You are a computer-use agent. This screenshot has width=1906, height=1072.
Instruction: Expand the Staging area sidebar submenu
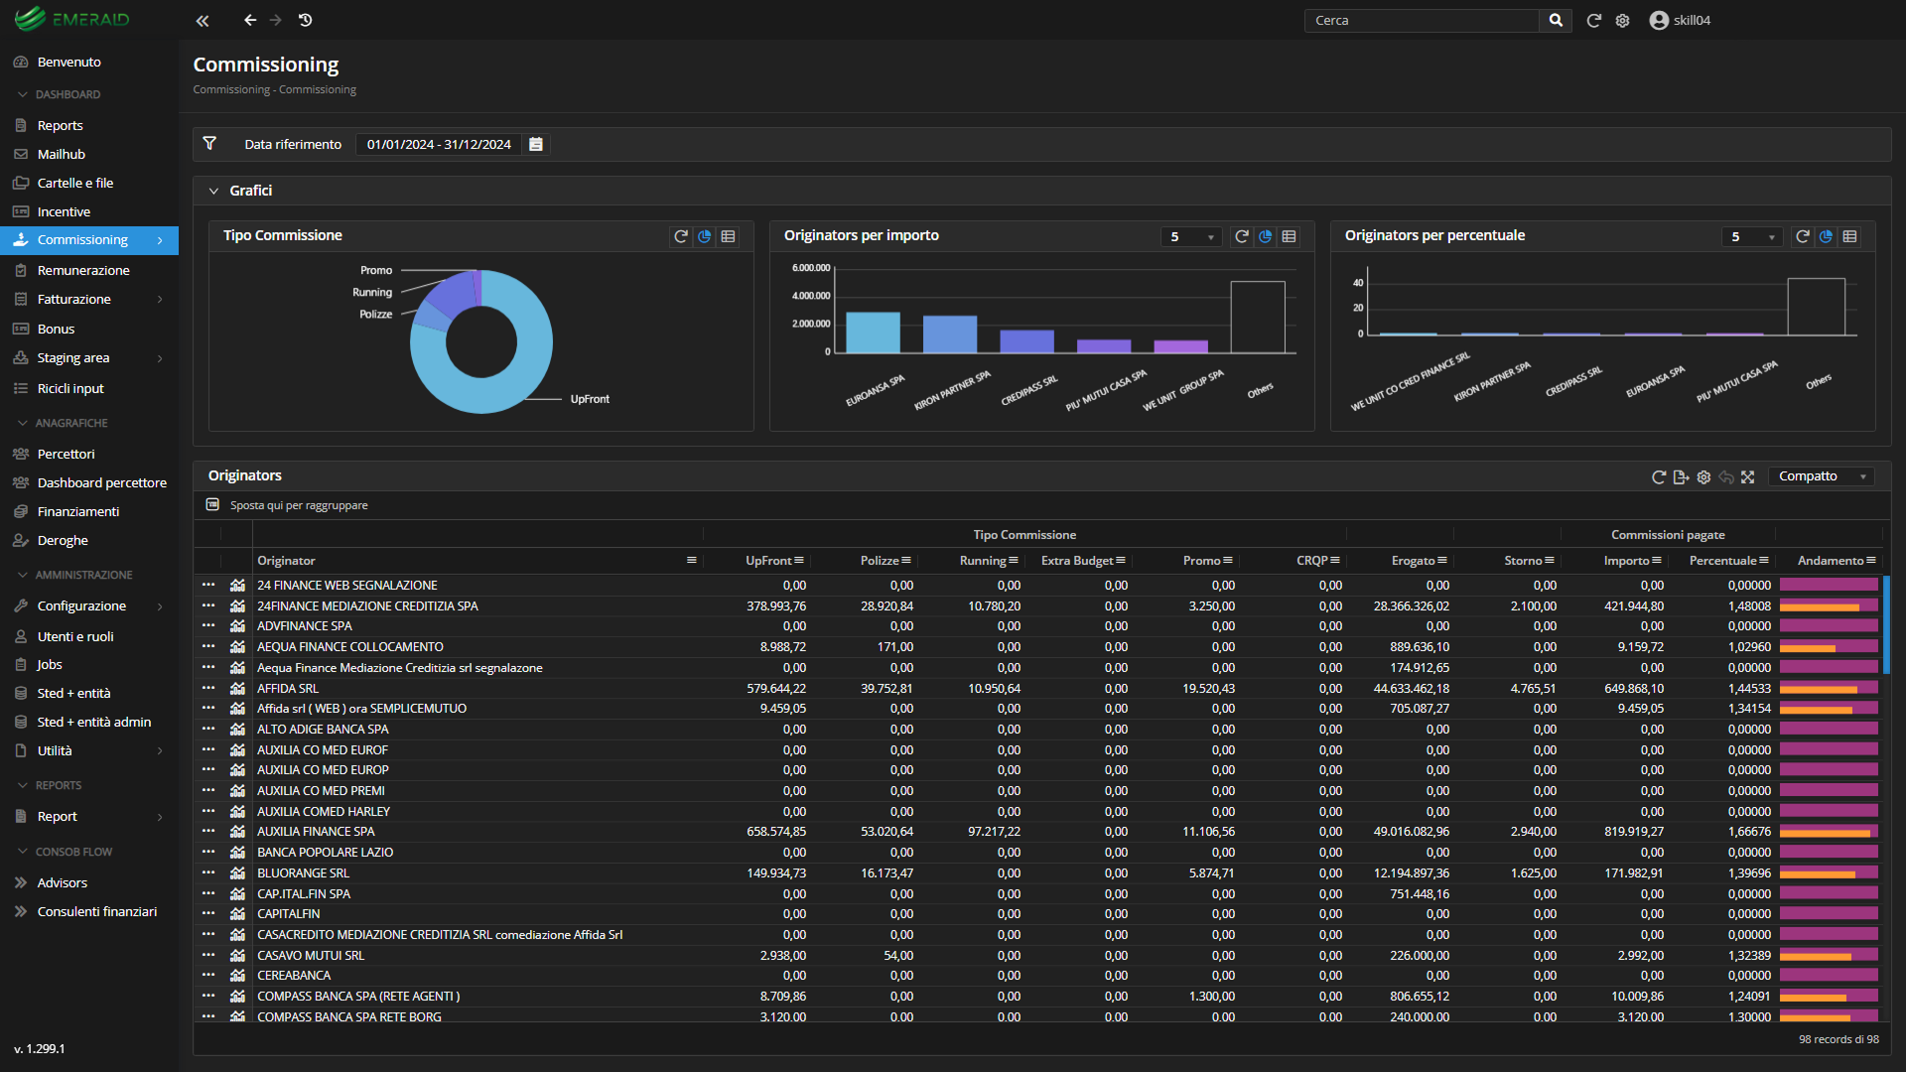pos(160,358)
